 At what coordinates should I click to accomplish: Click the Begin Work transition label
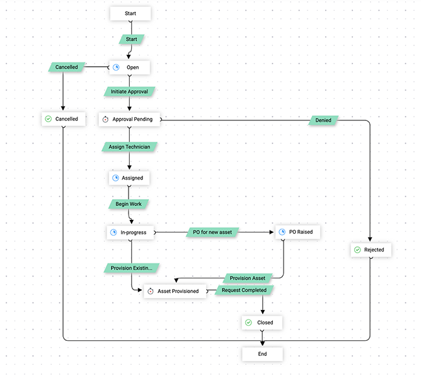pos(129,204)
